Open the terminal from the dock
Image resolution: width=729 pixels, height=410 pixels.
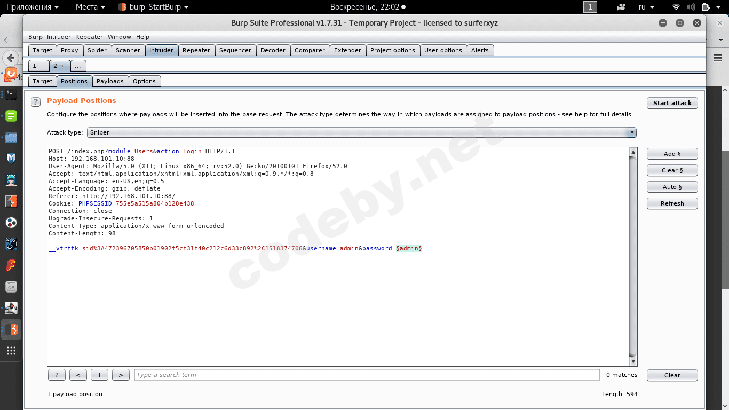click(x=11, y=94)
